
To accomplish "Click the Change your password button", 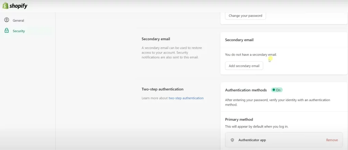I will point(245,16).
